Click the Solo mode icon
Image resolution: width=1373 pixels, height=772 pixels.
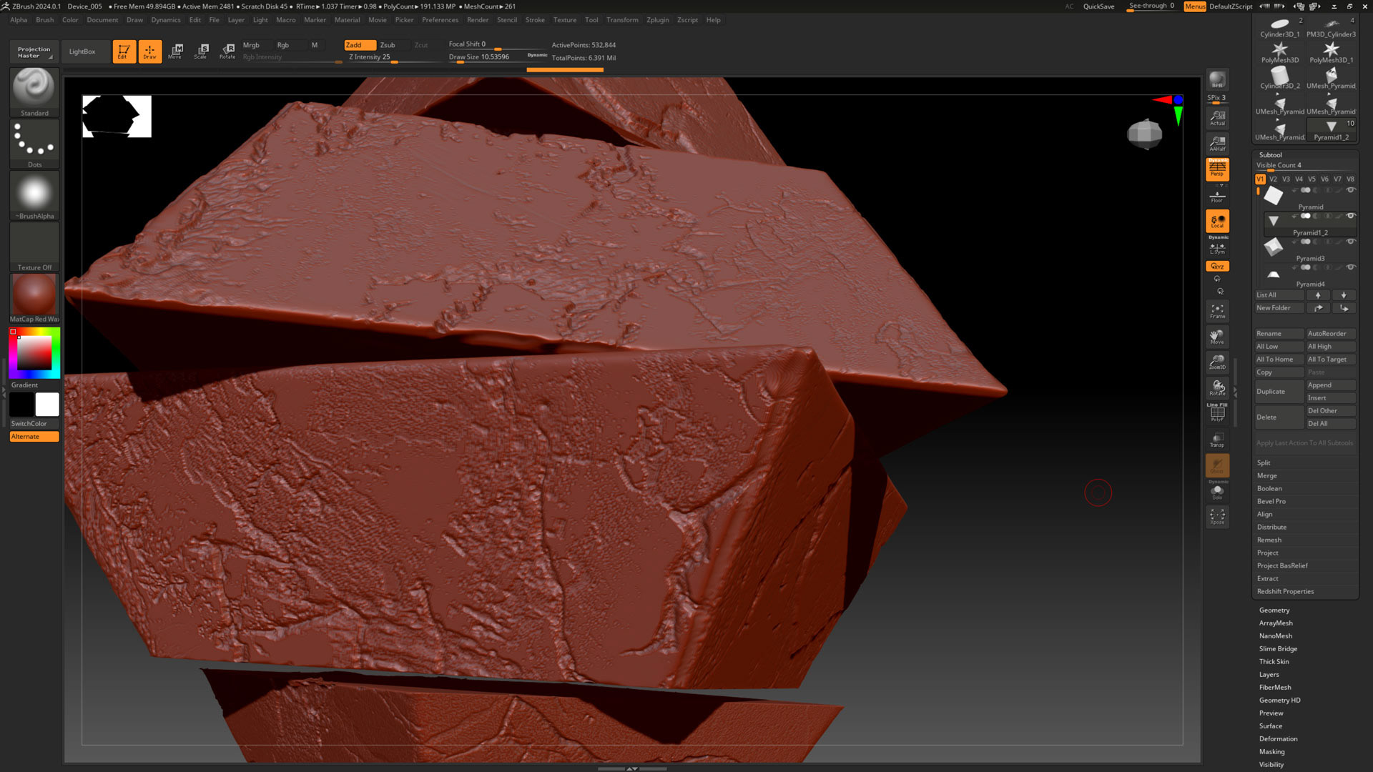click(x=1217, y=493)
